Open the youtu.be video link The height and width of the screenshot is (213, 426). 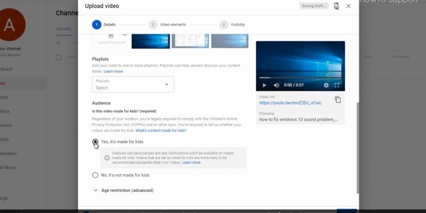tap(290, 103)
